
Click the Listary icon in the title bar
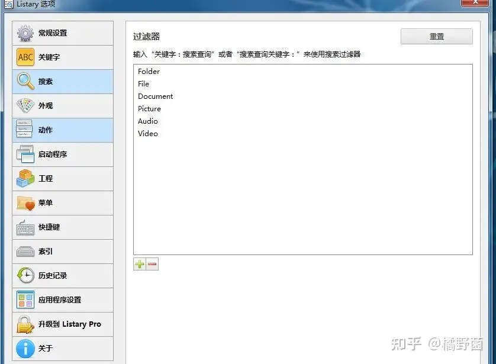coord(9,4)
